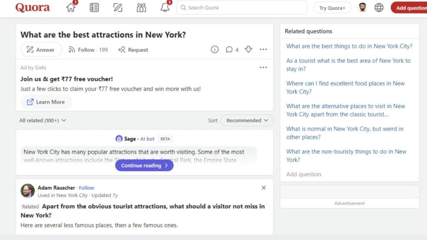Click 'Lived in New York City · Updated 7y' text

(x=78, y=195)
